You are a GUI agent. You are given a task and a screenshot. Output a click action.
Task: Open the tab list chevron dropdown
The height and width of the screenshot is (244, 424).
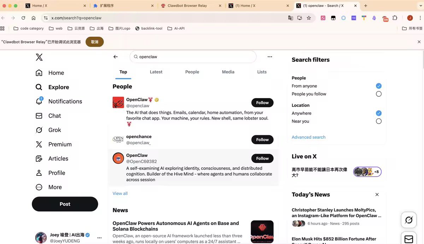click(x=420, y=6)
